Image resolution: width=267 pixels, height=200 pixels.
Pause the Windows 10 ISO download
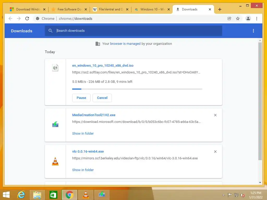81,98
